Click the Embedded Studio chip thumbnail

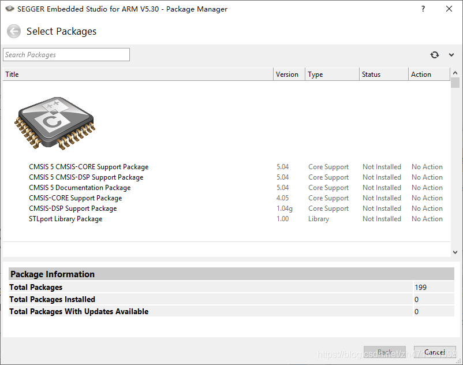click(x=55, y=123)
